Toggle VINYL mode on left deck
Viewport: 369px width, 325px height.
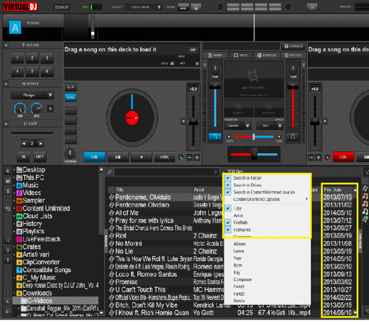point(70,97)
